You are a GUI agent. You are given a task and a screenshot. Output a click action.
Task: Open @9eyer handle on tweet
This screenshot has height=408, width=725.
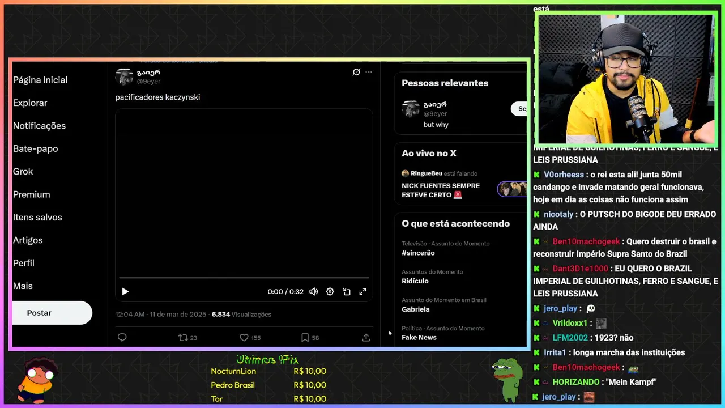148,81
